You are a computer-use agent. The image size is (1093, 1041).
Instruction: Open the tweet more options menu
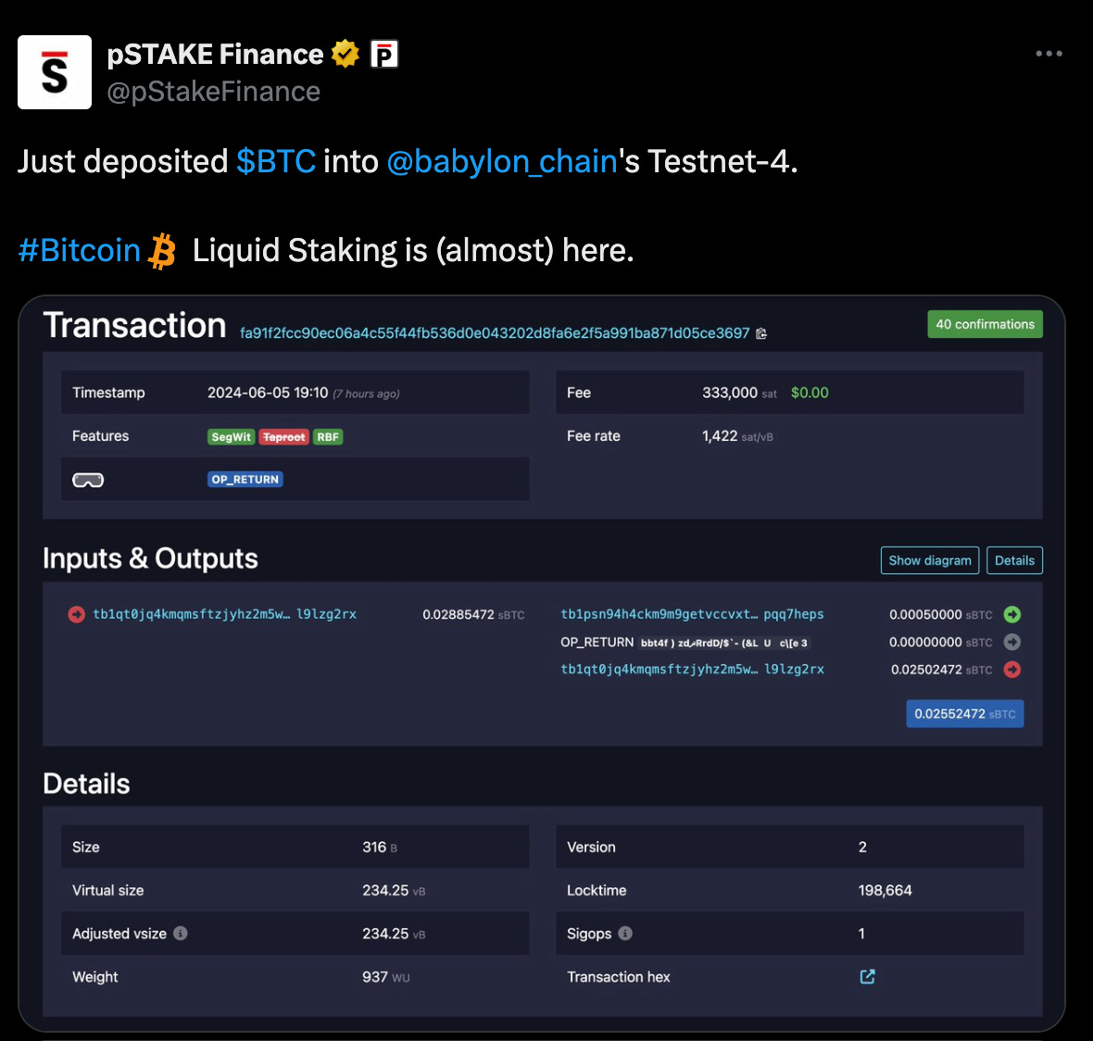point(1049,54)
